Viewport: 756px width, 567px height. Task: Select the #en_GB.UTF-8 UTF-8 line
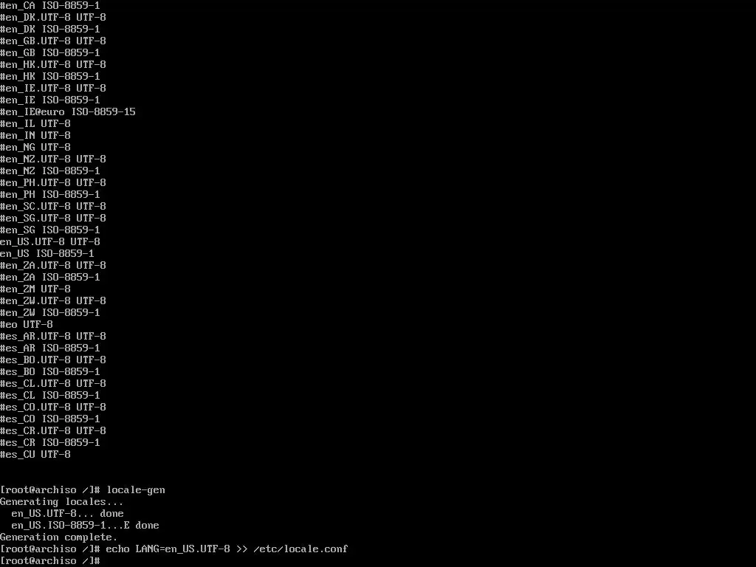click(x=53, y=41)
